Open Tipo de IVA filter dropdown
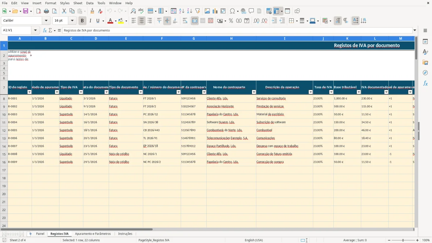432x243 pixels. (x=80, y=92)
